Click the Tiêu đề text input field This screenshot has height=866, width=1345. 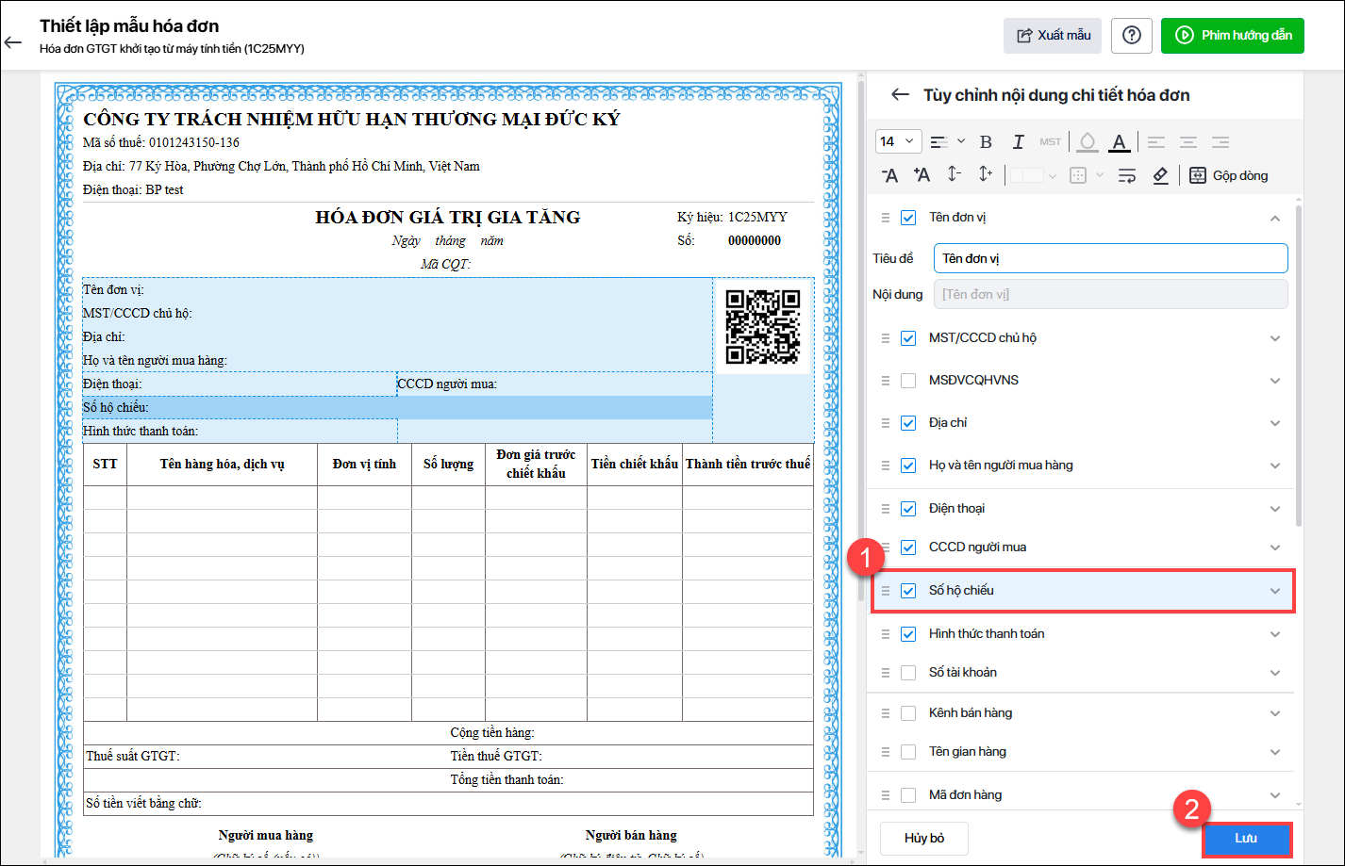tap(1110, 258)
